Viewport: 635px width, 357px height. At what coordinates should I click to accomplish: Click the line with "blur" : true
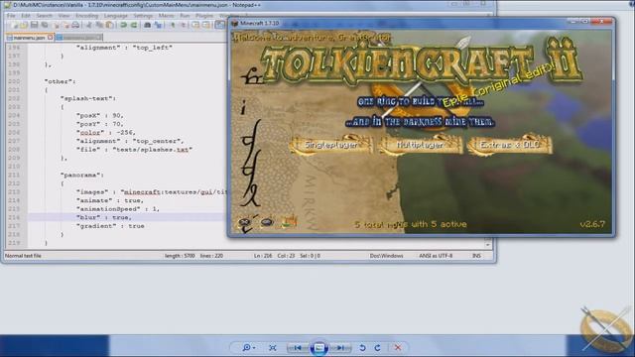pos(103,217)
